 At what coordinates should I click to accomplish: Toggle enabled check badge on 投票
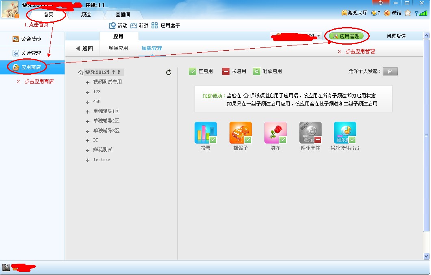coord(213,140)
